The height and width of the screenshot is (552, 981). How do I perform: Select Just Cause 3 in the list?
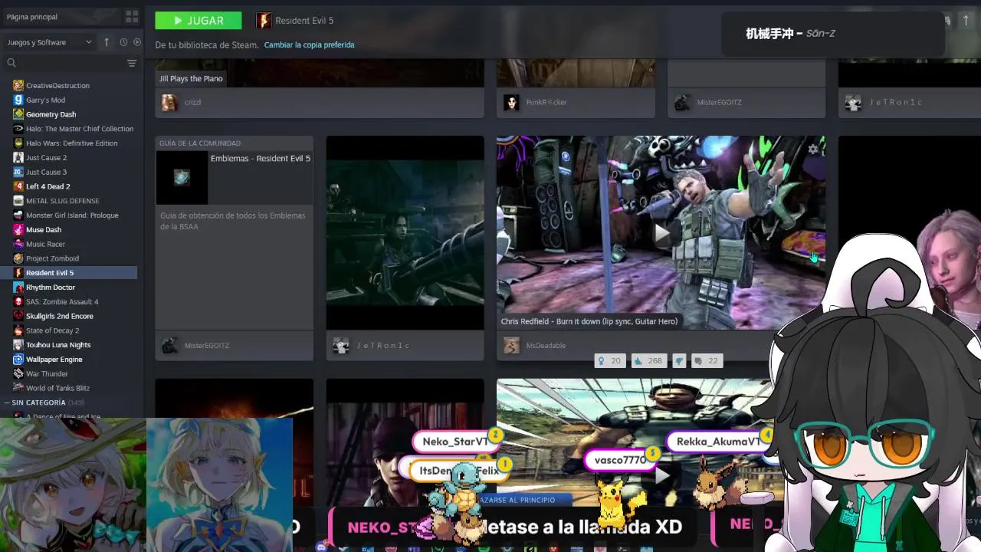(x=46, y=172)
